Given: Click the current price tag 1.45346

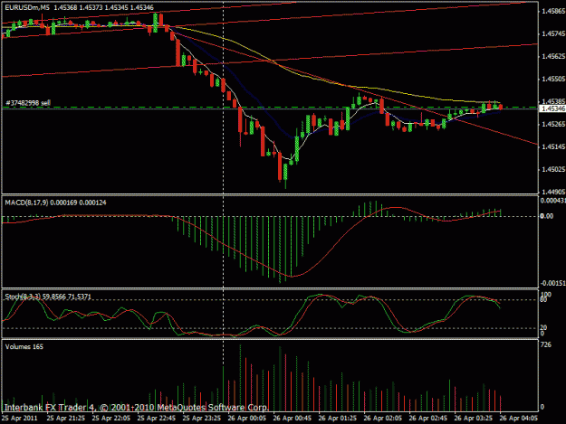Looking at the screenshot, I should tap(553, 108).
